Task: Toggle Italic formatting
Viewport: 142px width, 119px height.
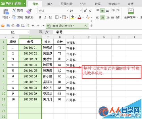Action: point(45,17)
